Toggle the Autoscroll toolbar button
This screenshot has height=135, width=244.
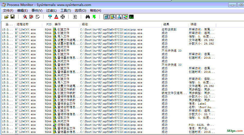pyautogui.click(x=31, y=17)
